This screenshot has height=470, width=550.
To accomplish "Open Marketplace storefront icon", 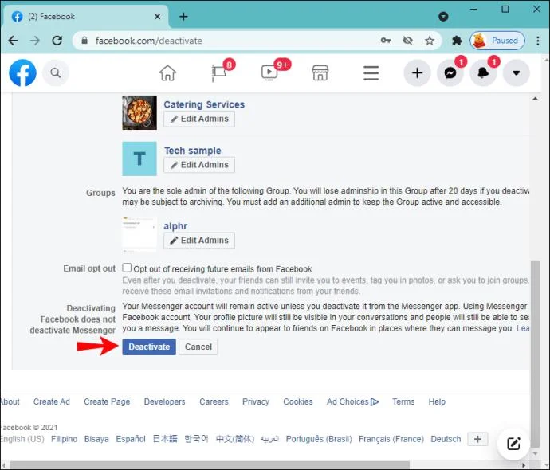I will (320, 73).
